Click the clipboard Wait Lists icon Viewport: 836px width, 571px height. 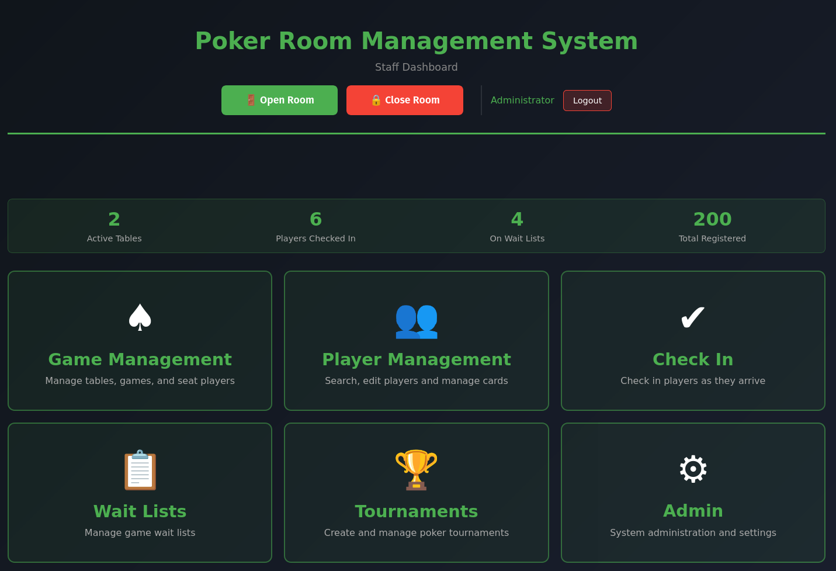pyautogui.click(x=140, y=470)
